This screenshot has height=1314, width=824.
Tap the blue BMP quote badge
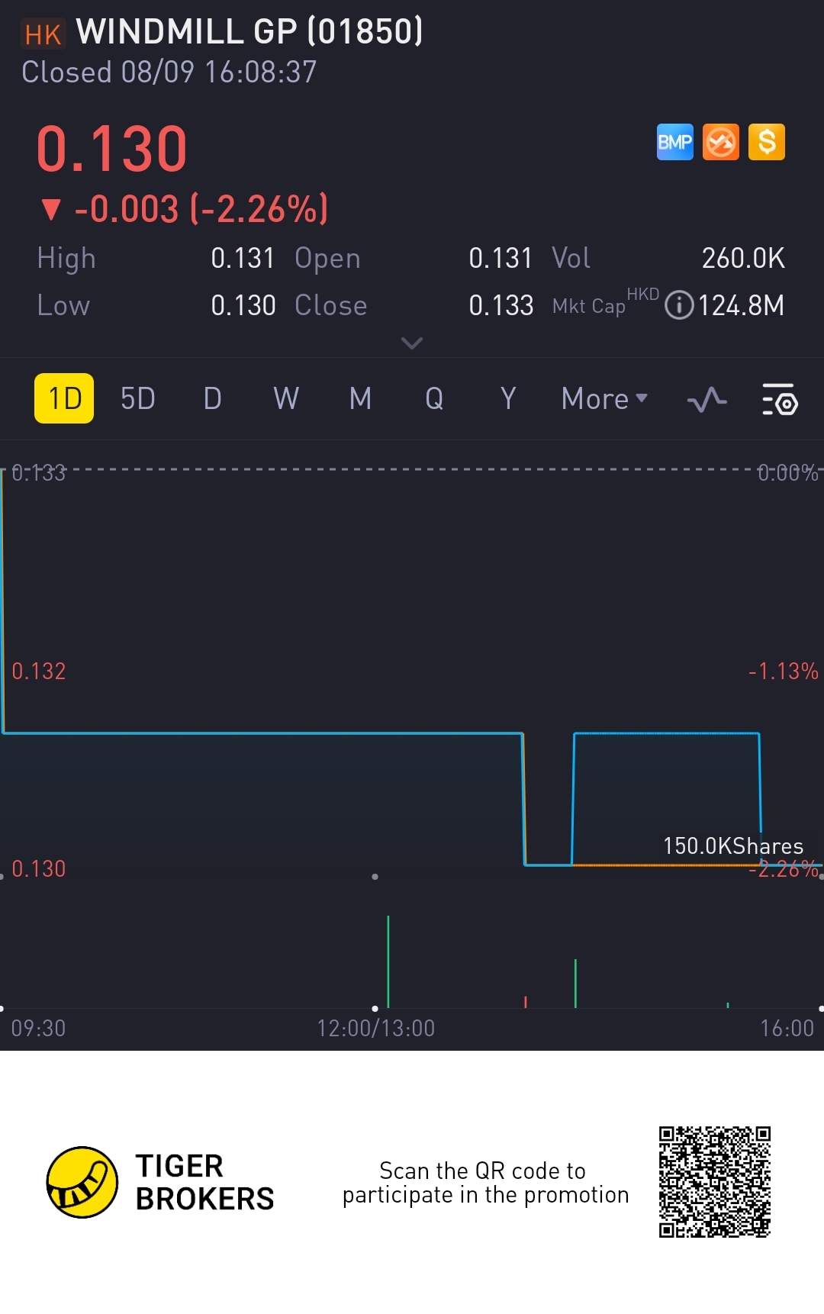[x=675, y=142]
